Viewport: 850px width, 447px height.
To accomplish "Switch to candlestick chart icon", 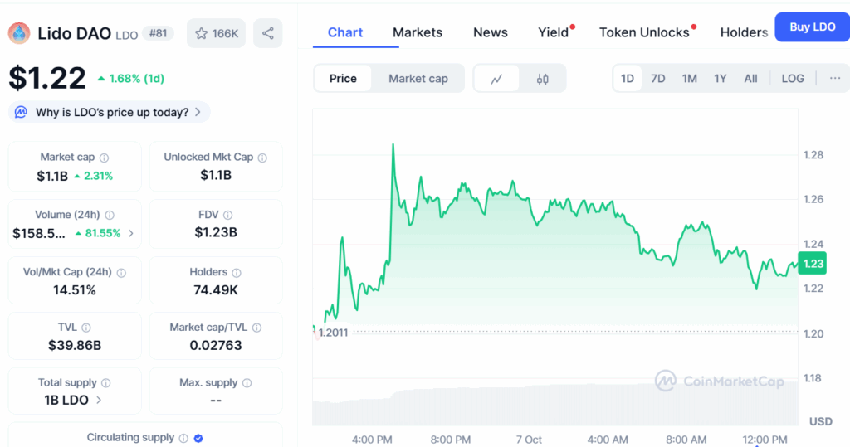I will tap(543, 79).
